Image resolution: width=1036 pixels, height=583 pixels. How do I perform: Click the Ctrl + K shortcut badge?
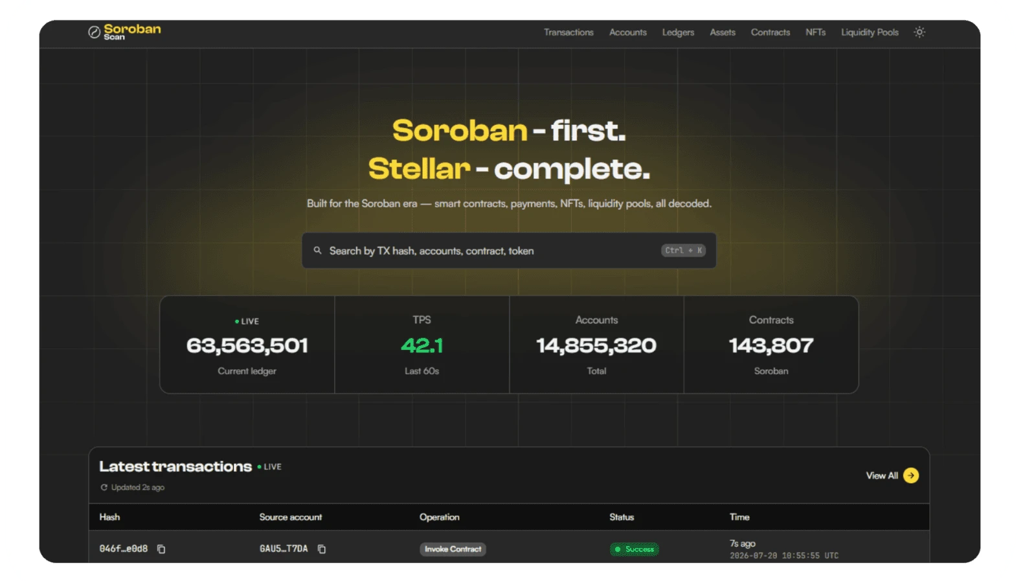click(x=683, y=251)
